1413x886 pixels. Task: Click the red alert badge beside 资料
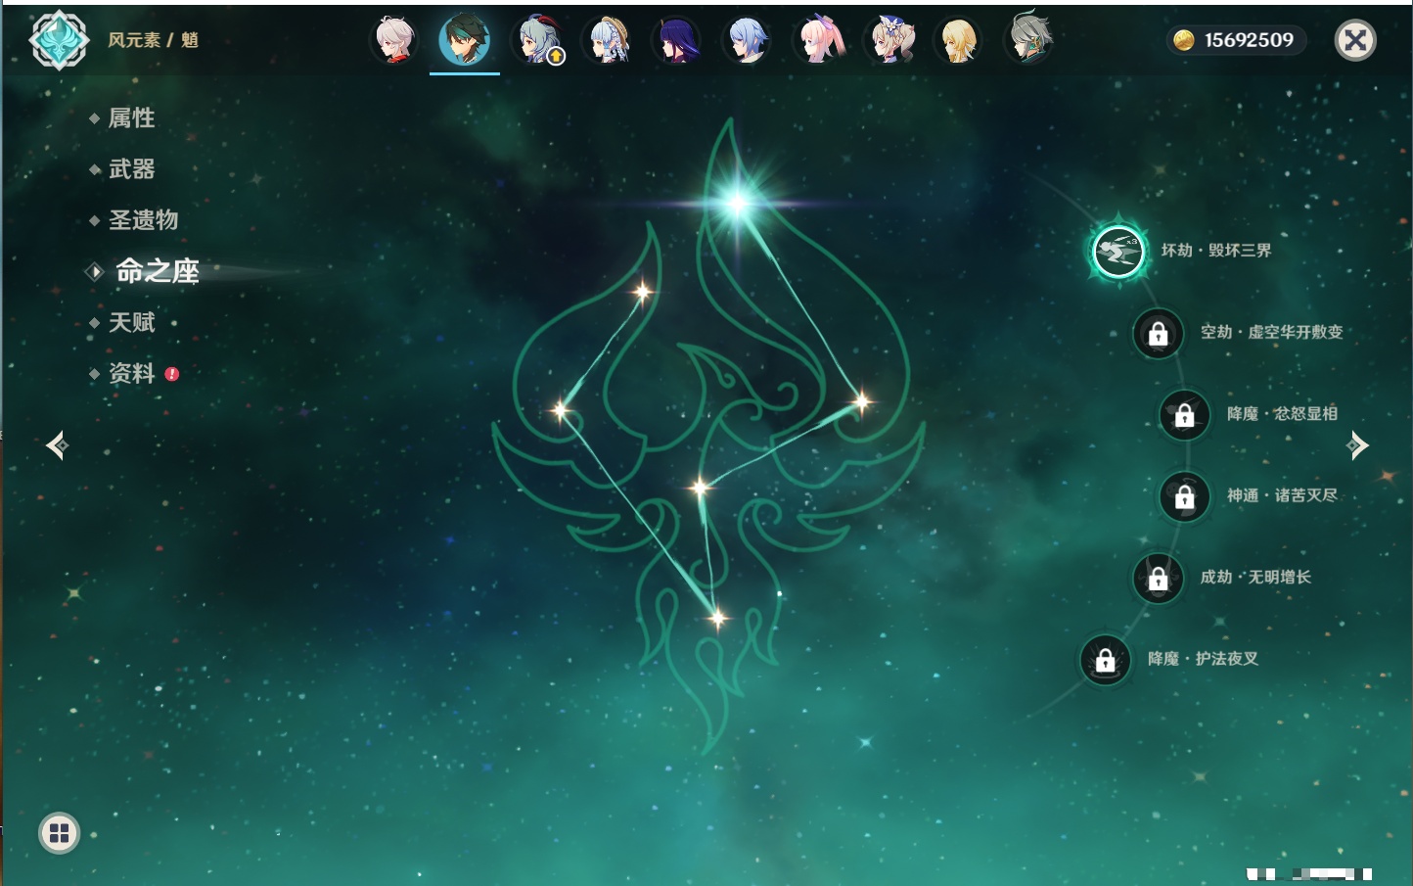pos(172,374)
